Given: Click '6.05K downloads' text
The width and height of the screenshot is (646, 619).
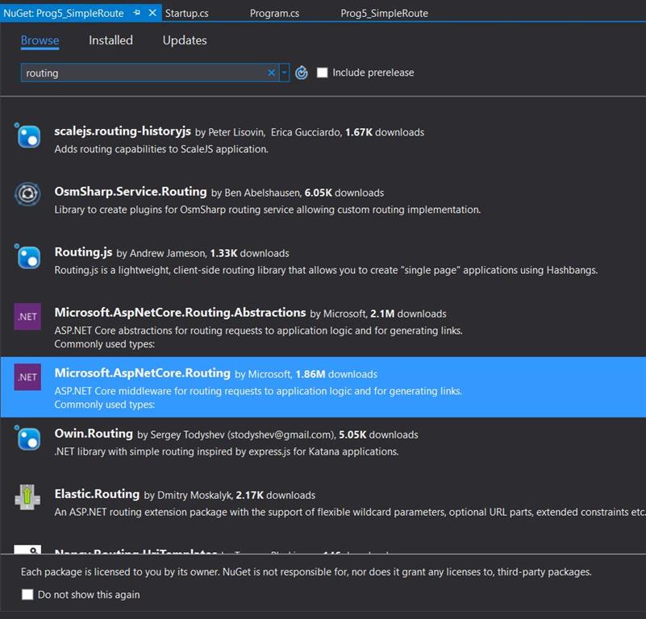Looking at the screenshot, I should click(x=344, y=193).
